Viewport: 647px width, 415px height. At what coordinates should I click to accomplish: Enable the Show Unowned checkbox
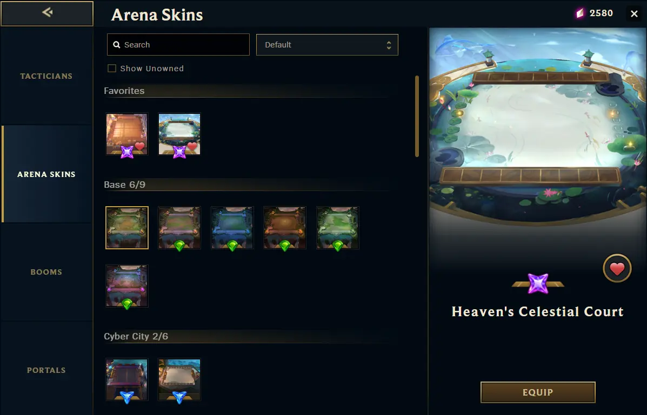pos(112,69)
